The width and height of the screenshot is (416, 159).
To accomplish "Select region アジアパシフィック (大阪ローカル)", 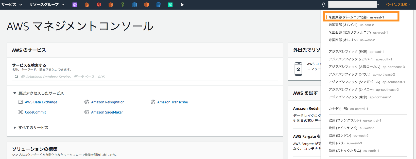I will pyautogui.click(x=367, y=67).
